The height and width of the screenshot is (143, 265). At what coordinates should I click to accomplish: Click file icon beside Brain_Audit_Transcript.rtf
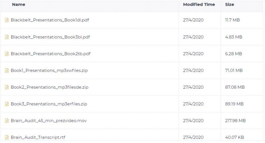pos(7,137)
